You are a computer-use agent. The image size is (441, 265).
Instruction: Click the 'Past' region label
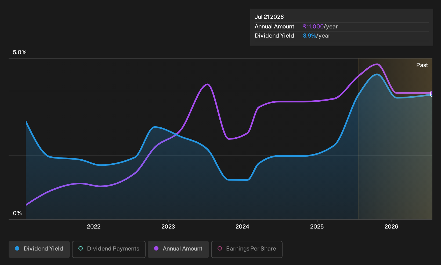422,65
